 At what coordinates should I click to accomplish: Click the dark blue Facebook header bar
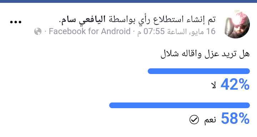click(x=128, y=1)
